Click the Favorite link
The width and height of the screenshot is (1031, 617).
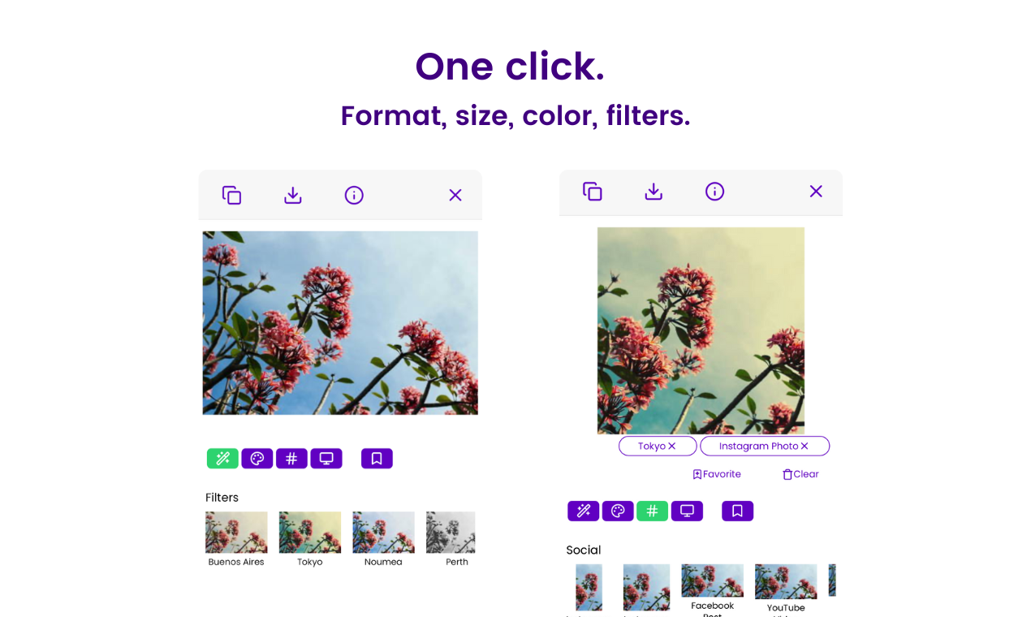pyautogui.click(x=717, y=474)
